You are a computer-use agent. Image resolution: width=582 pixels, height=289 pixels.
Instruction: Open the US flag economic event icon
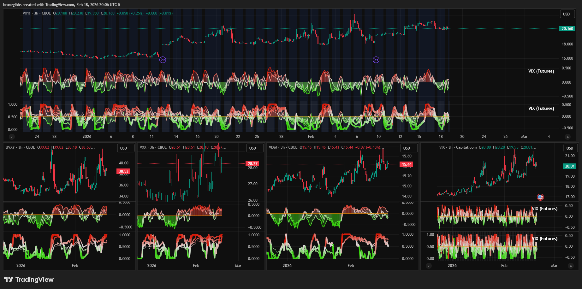click(540, 197)
